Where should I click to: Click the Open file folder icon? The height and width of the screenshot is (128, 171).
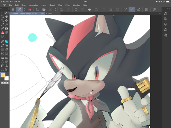44,10
